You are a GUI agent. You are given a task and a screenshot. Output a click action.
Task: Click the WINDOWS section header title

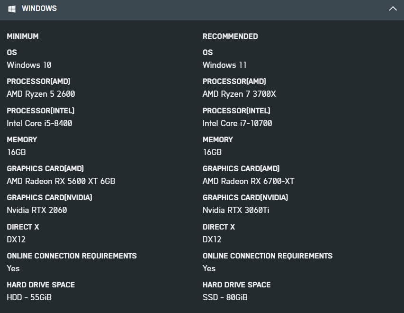tap(39, 9)
